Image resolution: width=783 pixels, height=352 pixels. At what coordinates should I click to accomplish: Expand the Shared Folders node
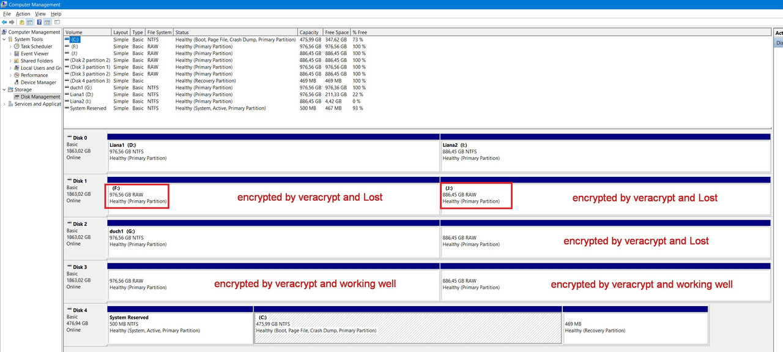click(10, 61)
